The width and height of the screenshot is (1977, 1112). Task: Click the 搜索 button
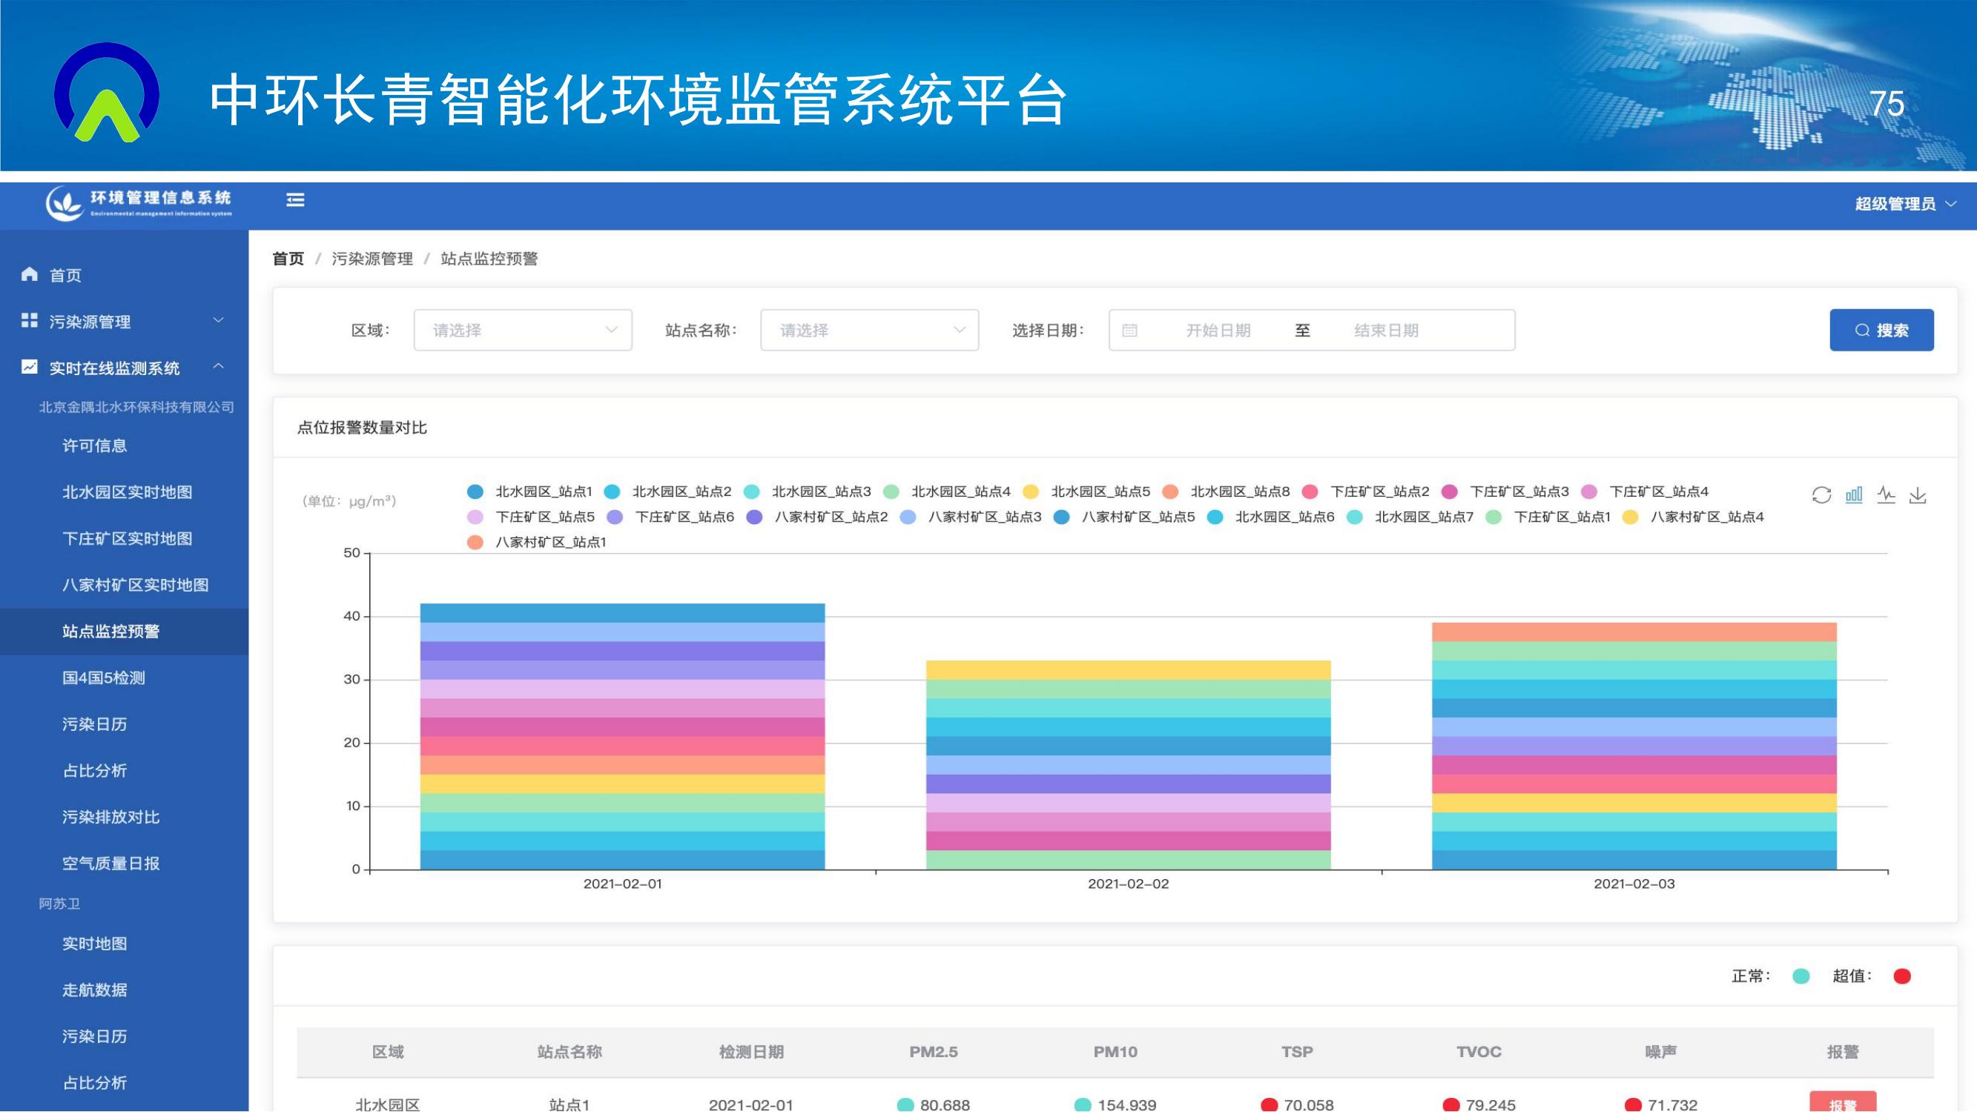pyautogui.click(x=1881, y=331)
